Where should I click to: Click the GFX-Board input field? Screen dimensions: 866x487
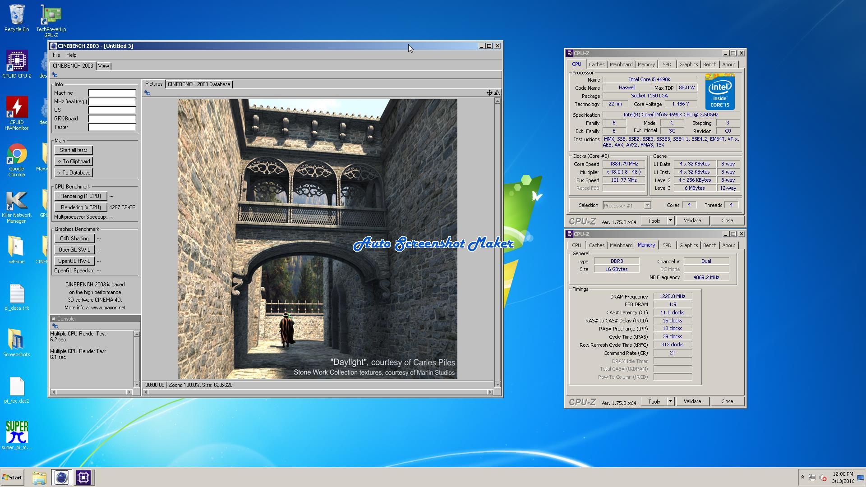tap(112, 119)
